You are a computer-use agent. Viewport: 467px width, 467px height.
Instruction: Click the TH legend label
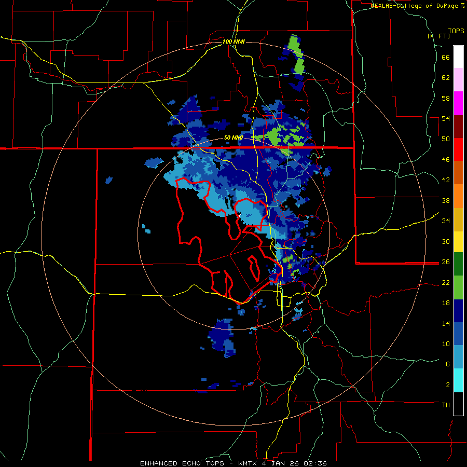[x=446, y=405]
